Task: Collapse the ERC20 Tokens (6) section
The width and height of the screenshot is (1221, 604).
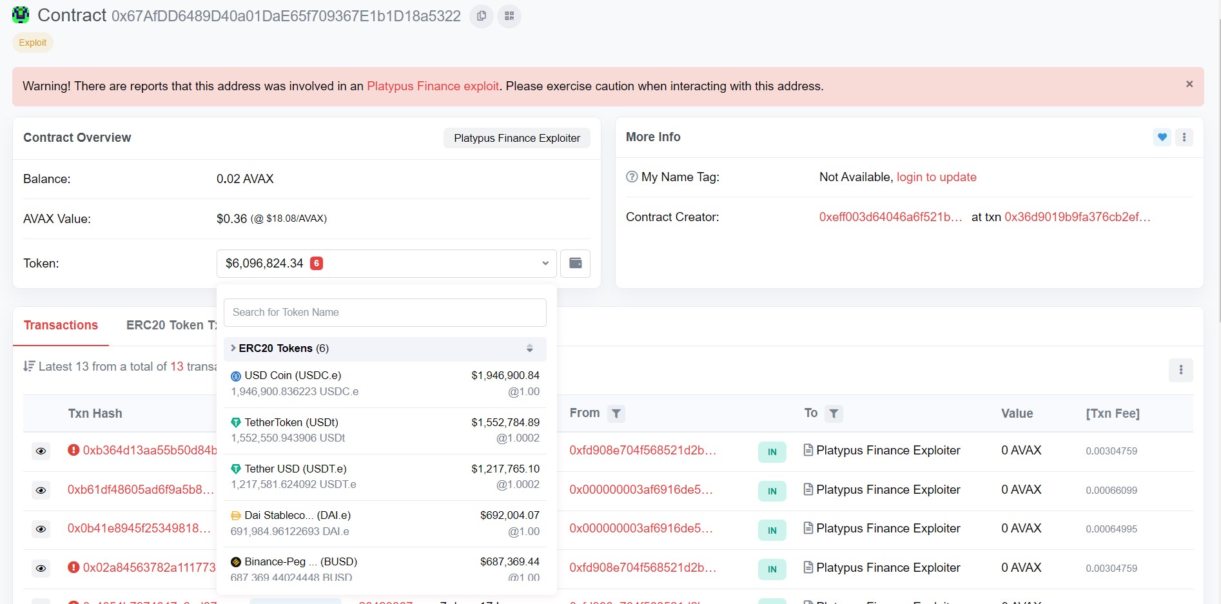Action: point(232,348)
